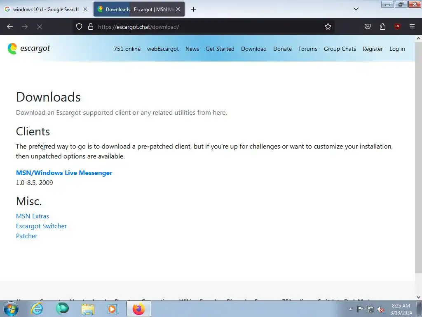
Task: Click the muted volume tray icon
Action: 380,309
